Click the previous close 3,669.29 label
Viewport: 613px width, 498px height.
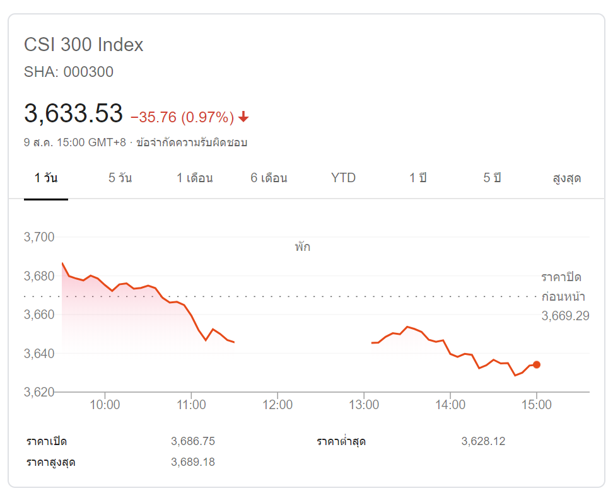click(x=565, y=316)
